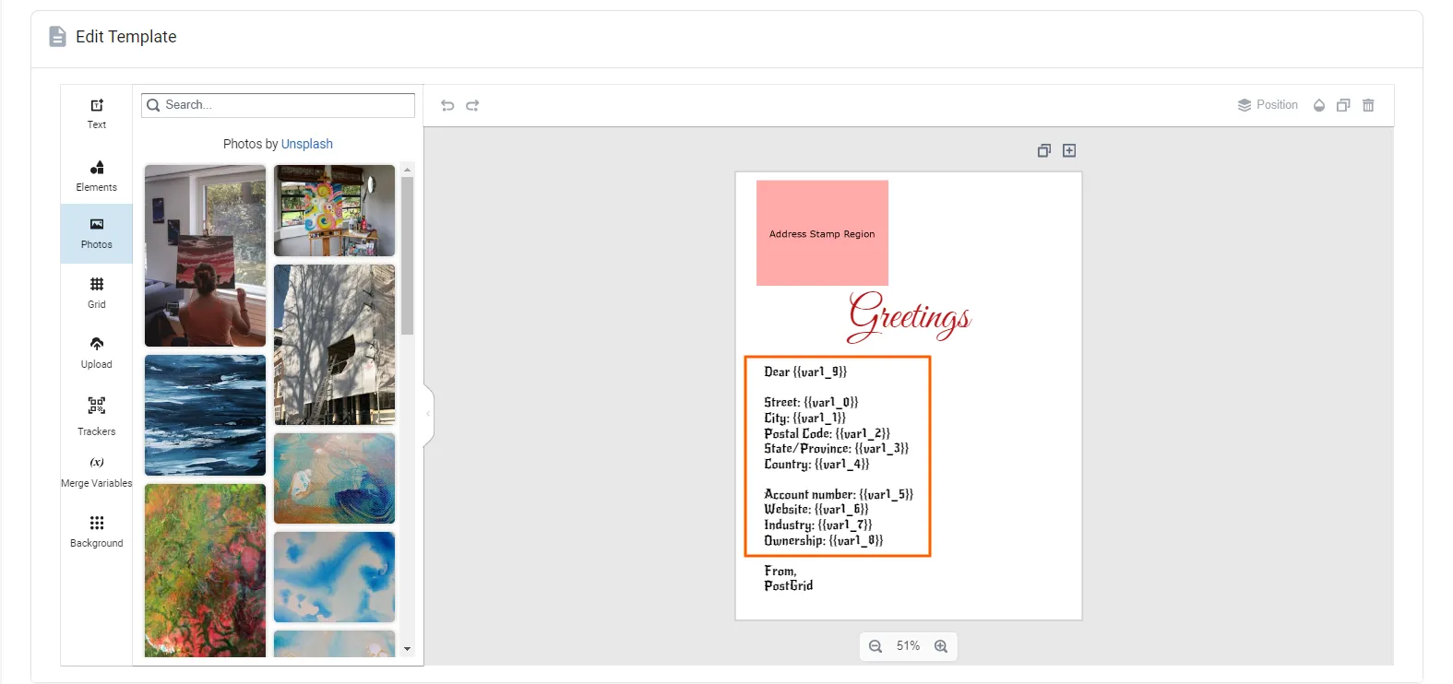Open the transparency droplet control
This screenshot has width=1453, height=684.
1319,105
